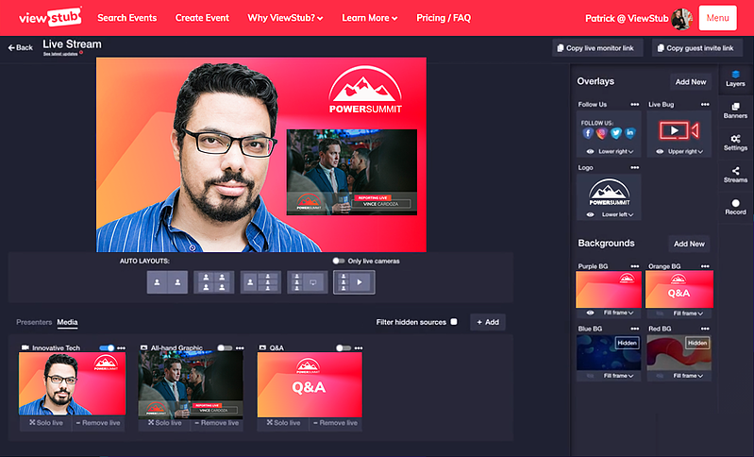Select the Orange BG Q&A background thumbnail
The image size is (754, 457).
pos(679,290)
